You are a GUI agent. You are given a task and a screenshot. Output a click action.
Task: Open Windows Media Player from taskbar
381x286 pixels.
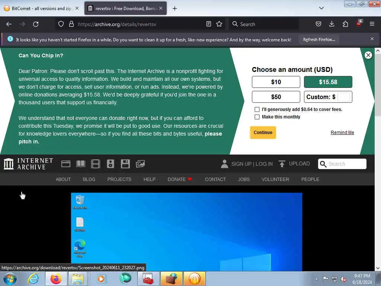pos(101,279)
